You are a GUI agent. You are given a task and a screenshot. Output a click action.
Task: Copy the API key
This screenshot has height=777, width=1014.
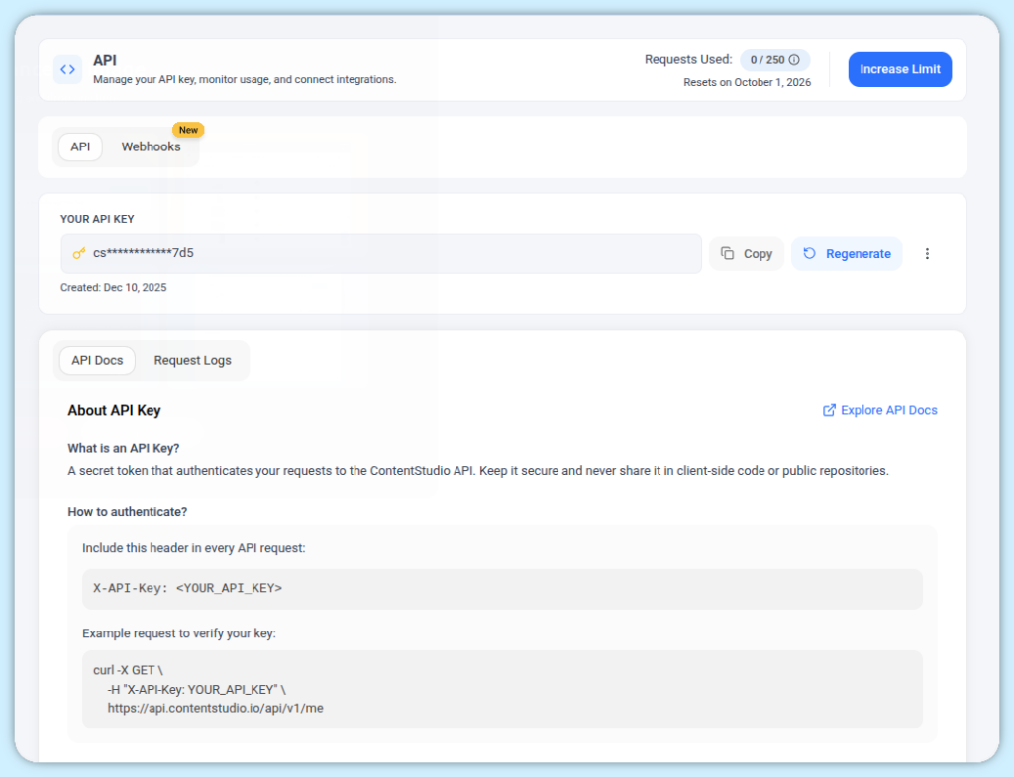(747, 254)
